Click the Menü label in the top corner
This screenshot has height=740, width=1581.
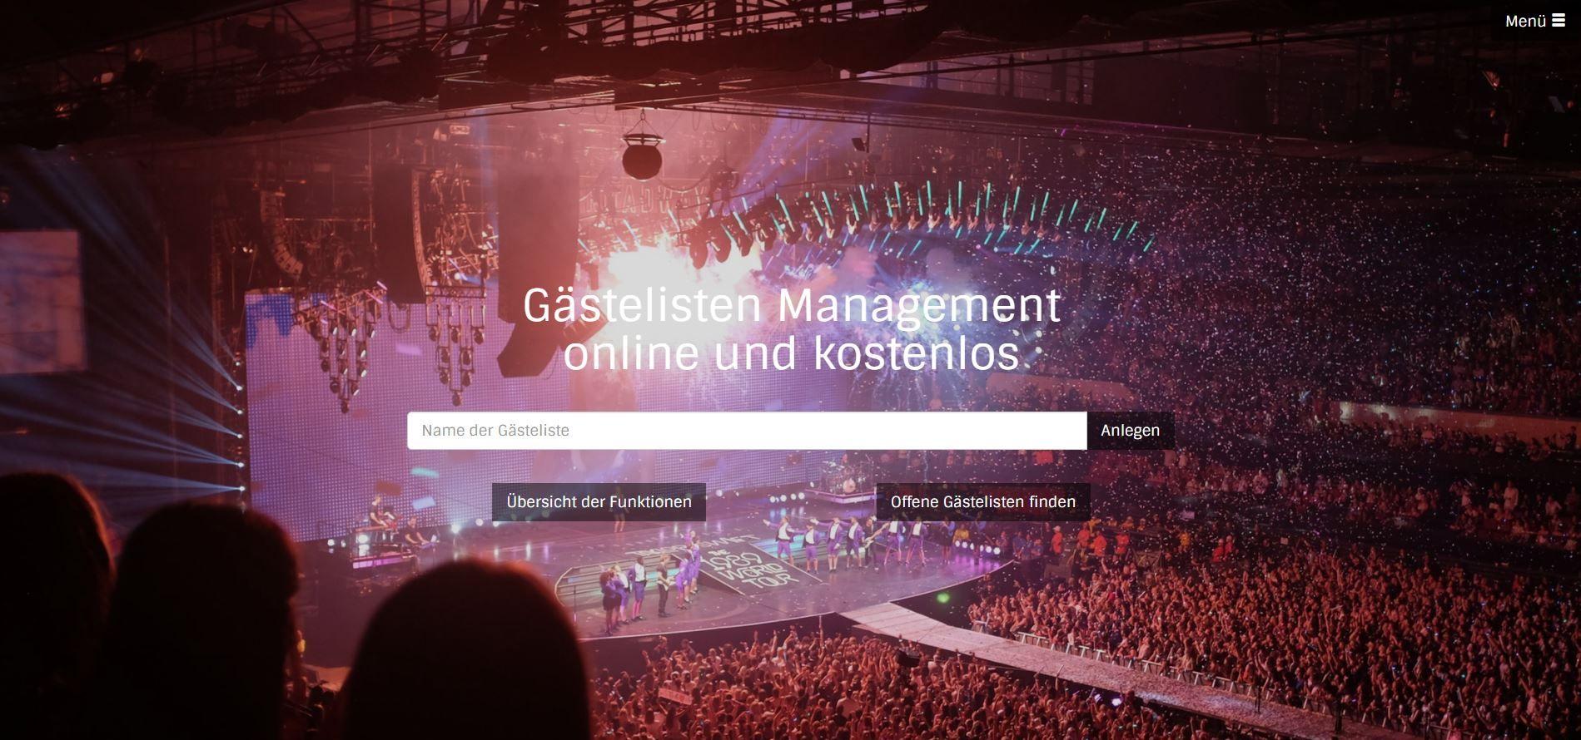1525,21
